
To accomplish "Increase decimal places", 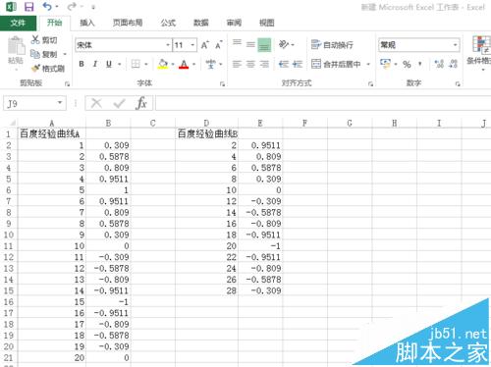I will coord(439,64).
